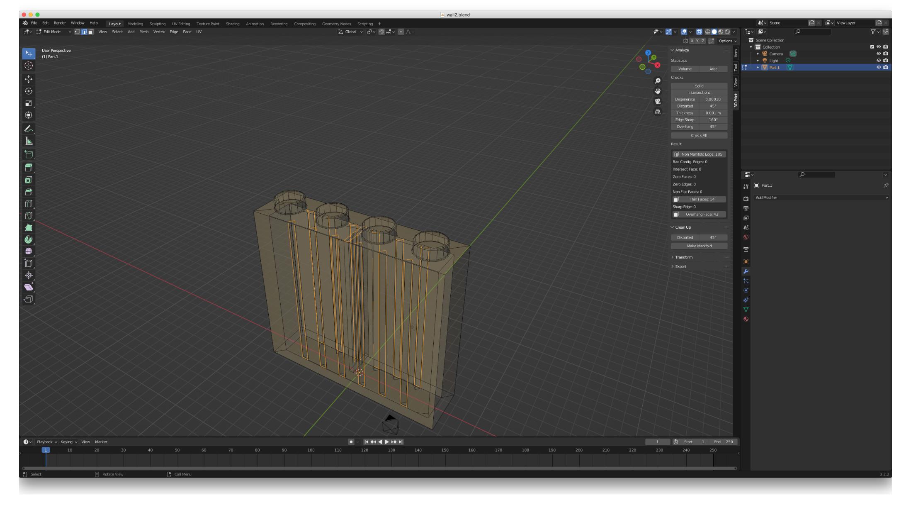The image size is (911, 505).
Task: Play the animation in the timeline
Action: (x=387, y=442)
